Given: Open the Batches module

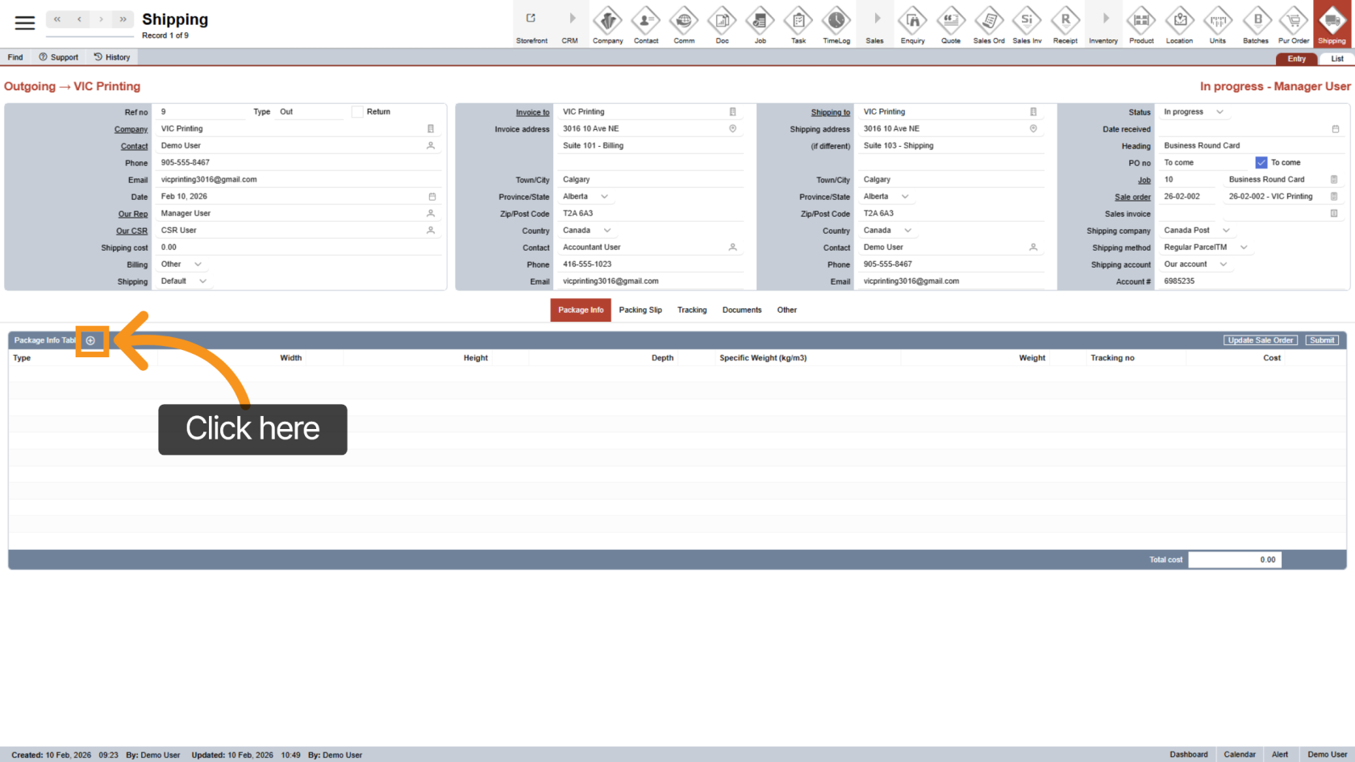Looking at the screenshot, I should coord(1255,25).
